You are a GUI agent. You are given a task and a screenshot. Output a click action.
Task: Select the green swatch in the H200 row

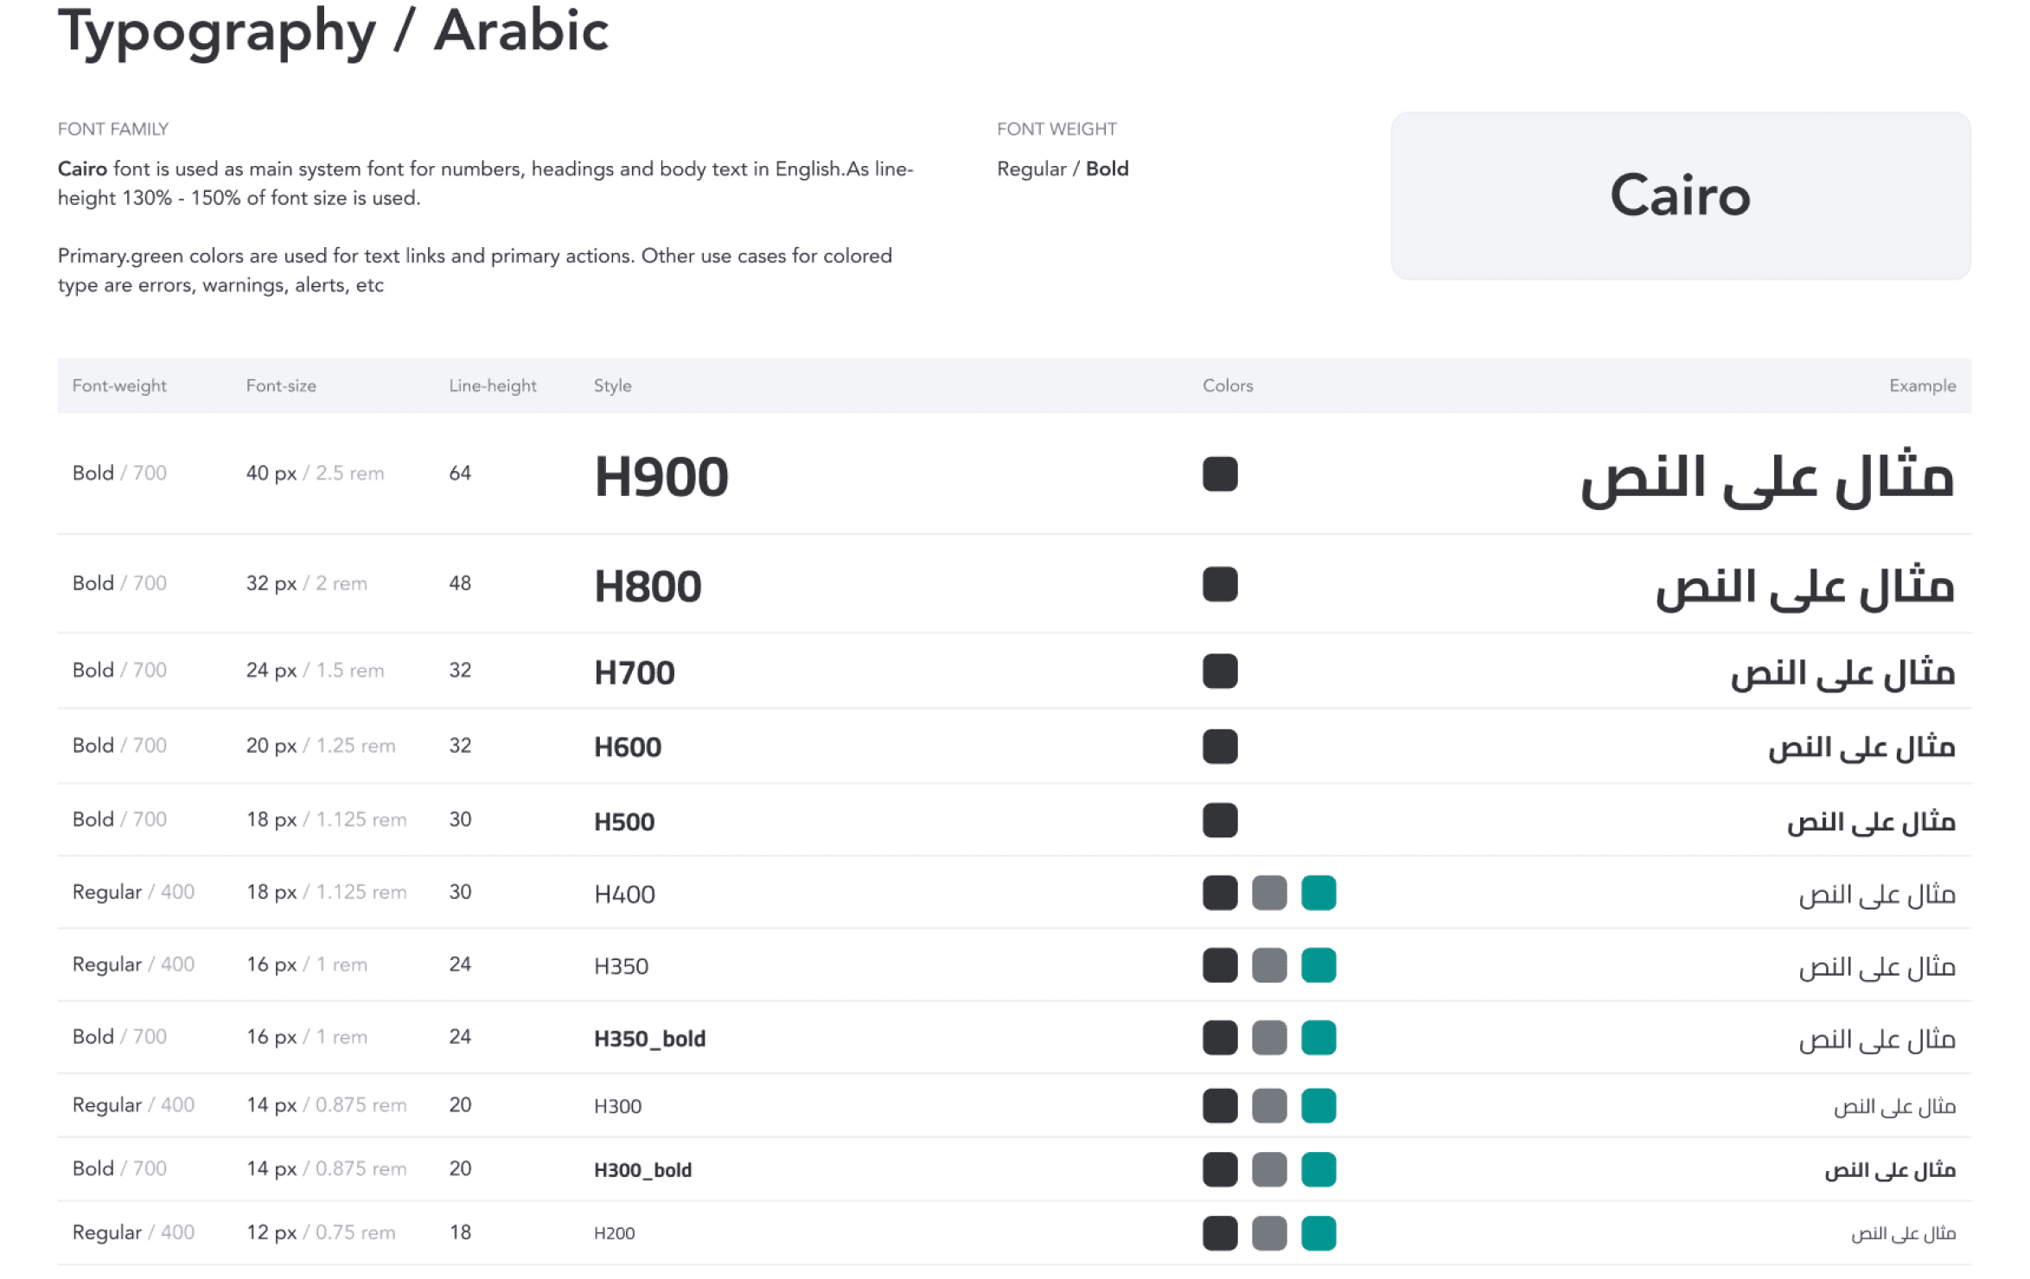pos(1318,1233)
